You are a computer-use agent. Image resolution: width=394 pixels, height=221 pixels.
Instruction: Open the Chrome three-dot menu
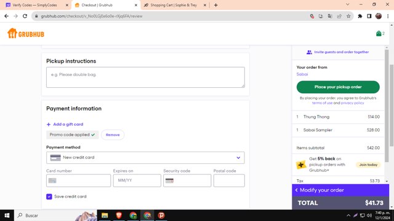(x=388, y=16)
